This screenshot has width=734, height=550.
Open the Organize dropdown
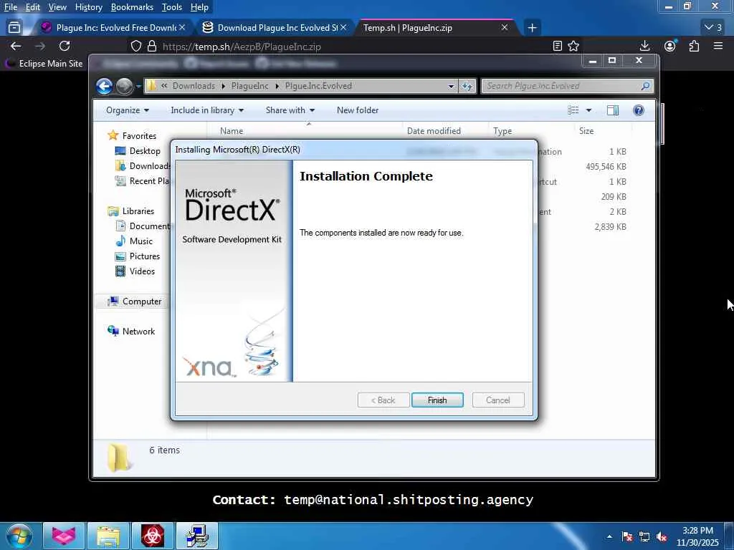click(x=128, y=110)
